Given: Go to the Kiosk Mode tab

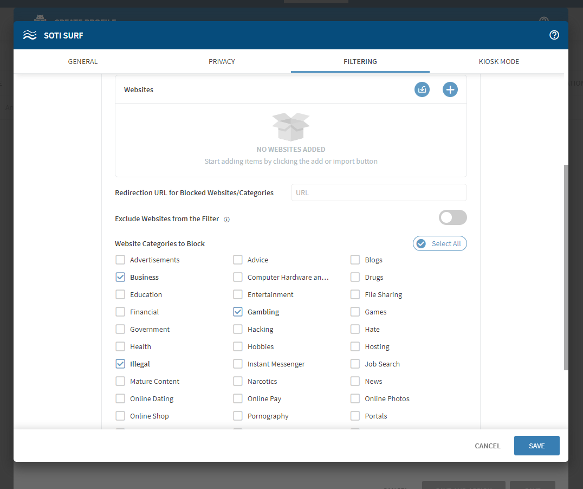Looking at the screenshot, I should point(498,62).
